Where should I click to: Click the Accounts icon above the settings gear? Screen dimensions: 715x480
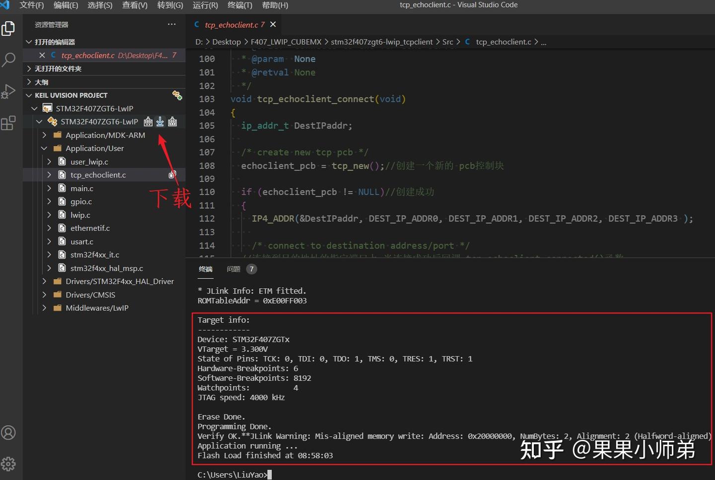click(8, 432)
